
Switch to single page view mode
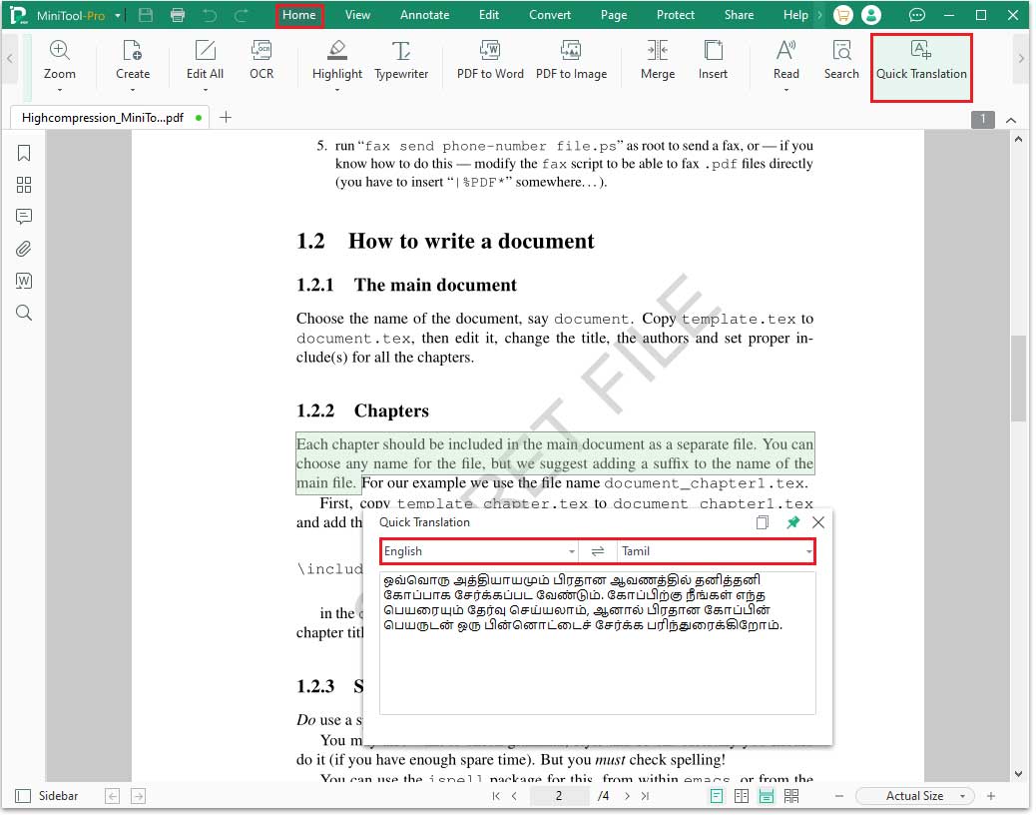click(715, 795)
